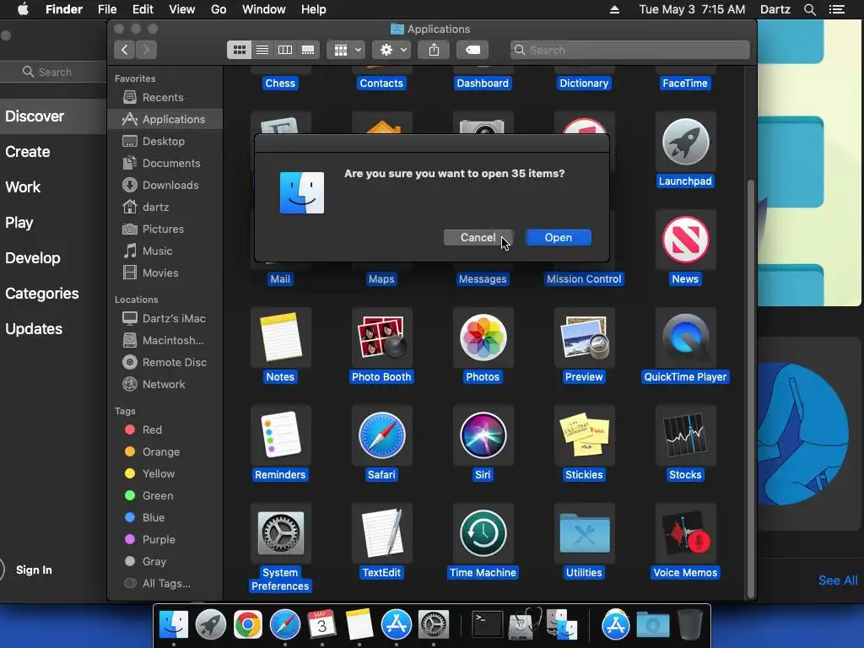Viewport: 864px width, 648px height.
Task: Select Recents in Finder sidebar
Action: click(165, 98)
